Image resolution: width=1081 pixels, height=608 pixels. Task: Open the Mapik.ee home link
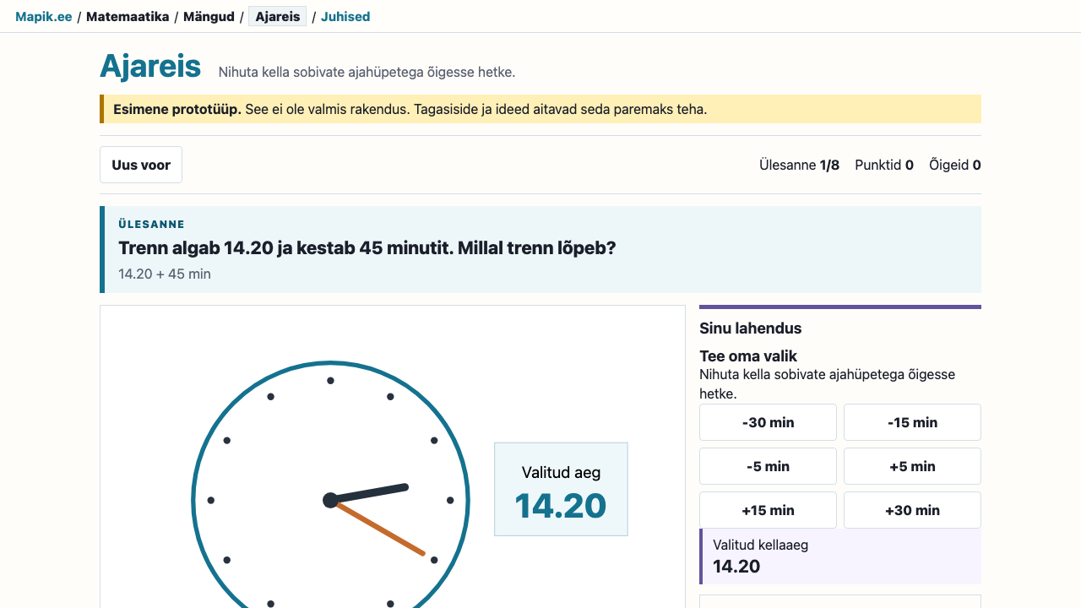pyautogui.click(x=44, y=16)
